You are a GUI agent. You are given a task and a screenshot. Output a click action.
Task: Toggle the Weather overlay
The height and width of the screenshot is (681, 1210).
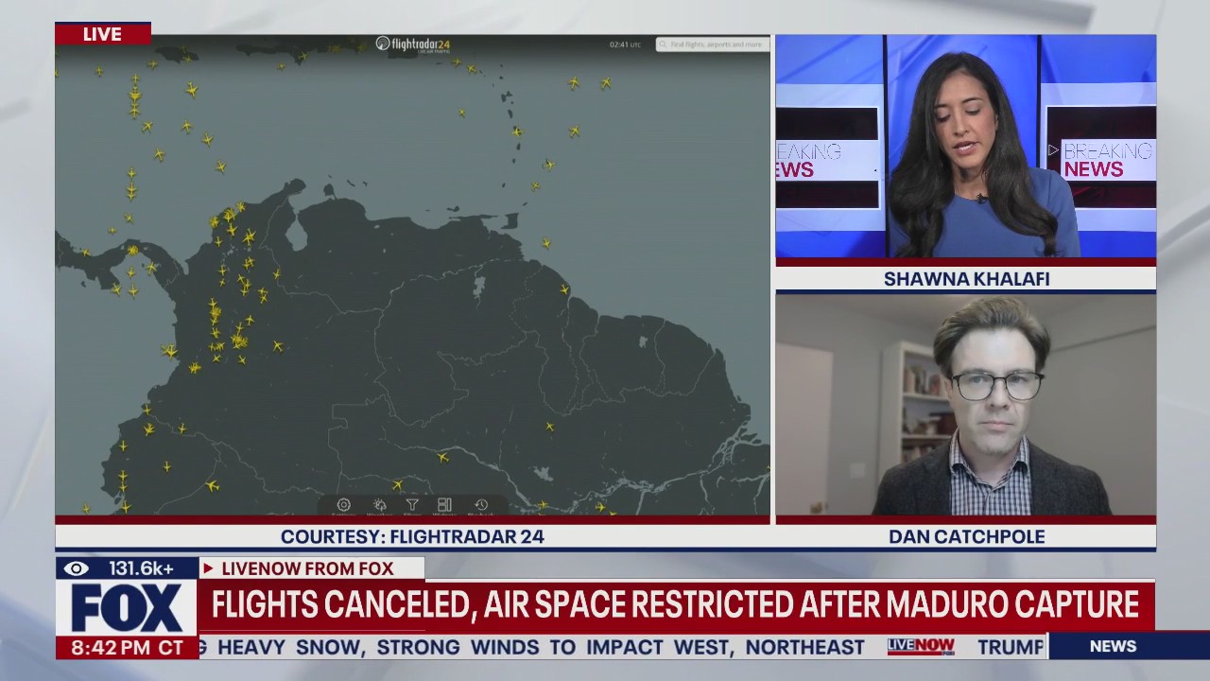point(380,506)
